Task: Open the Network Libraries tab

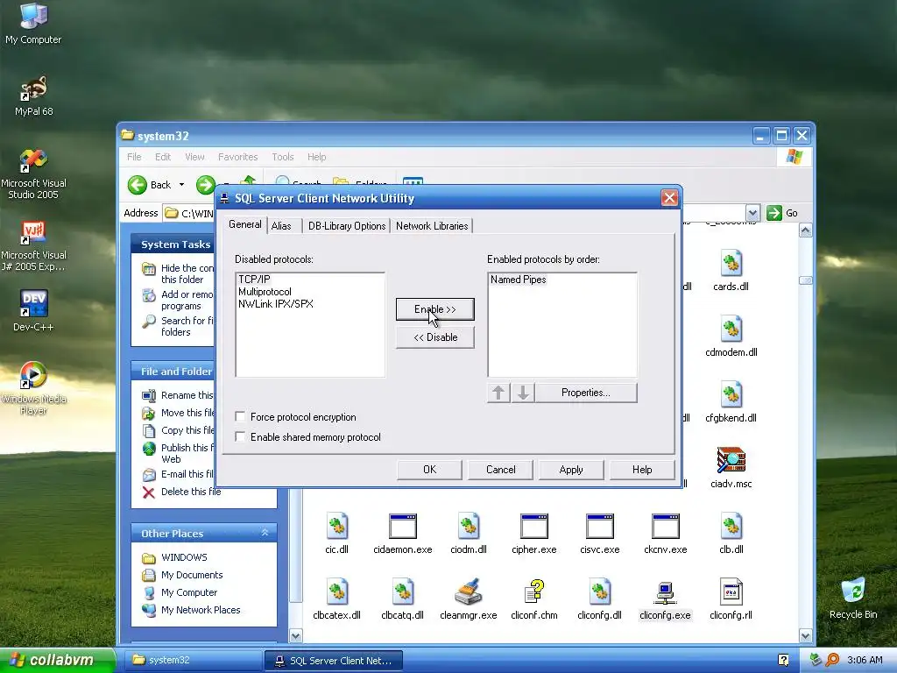Action: [x=432, y=226]
